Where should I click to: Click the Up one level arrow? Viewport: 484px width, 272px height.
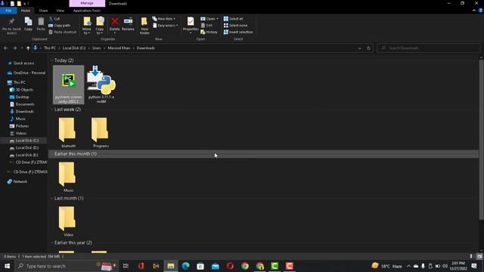tap(28, 48)
